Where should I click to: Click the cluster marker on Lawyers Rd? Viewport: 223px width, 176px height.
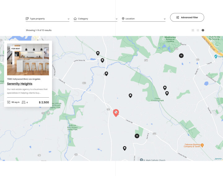pyautogui.click(x=137, y=136)
